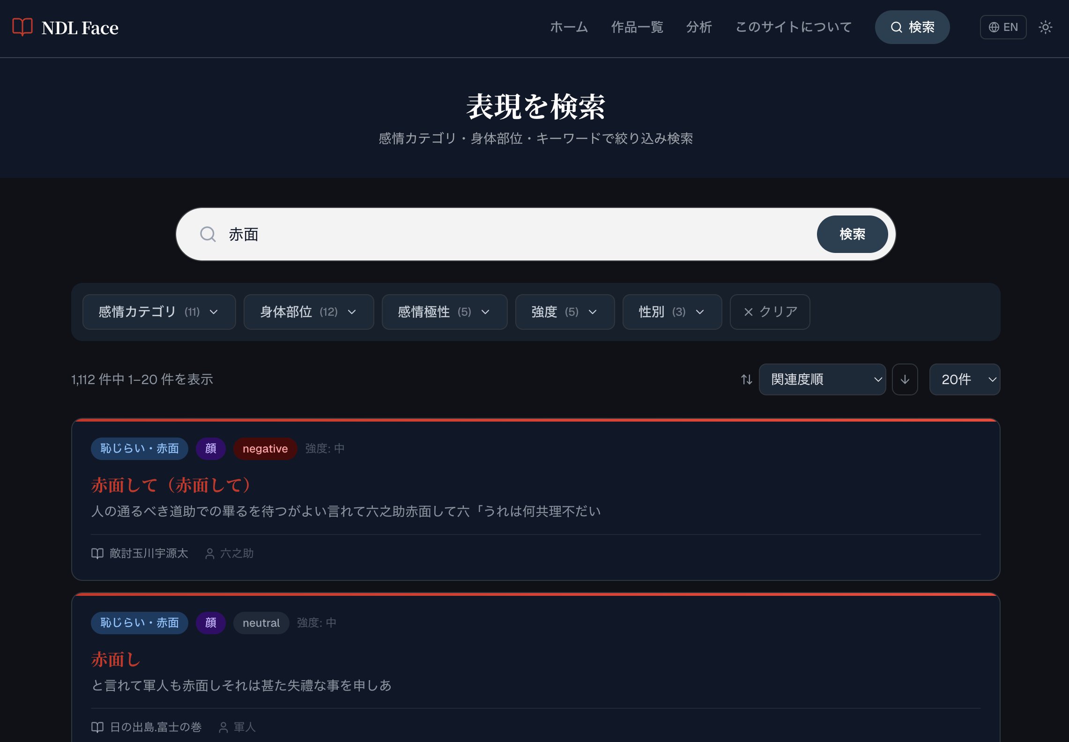Open the 赤面して（赤面して）result title

171,485
